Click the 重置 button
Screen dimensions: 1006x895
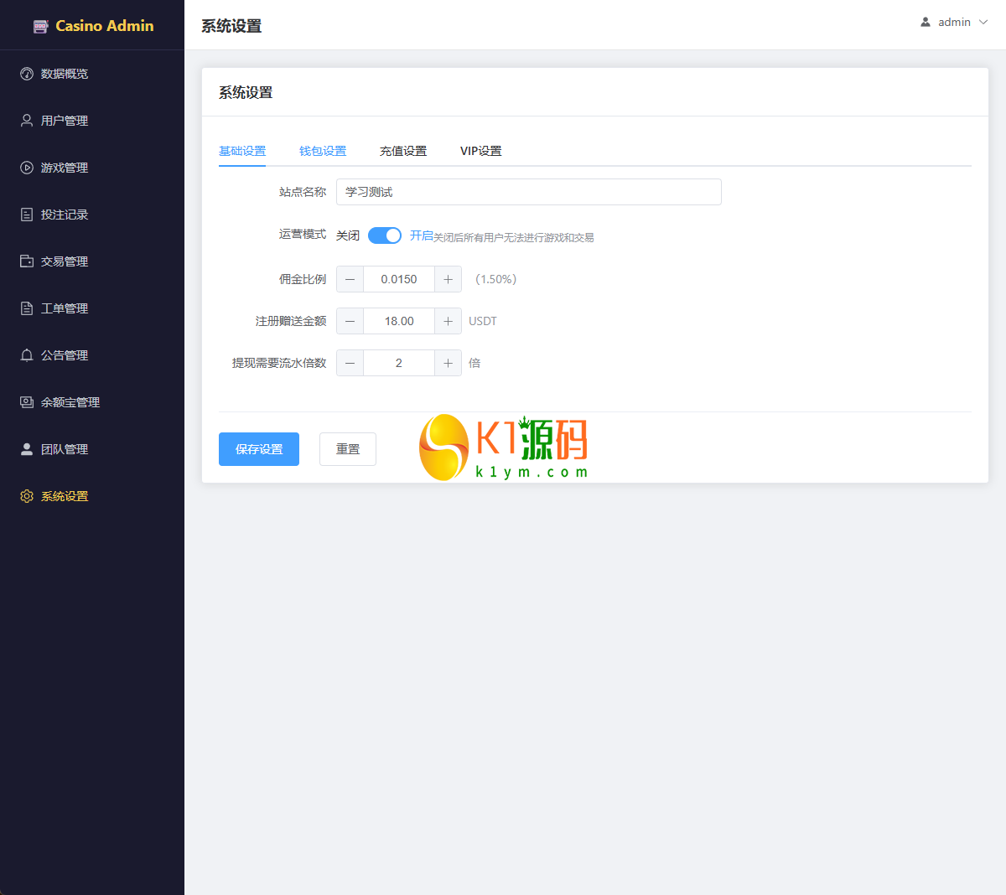348,449
